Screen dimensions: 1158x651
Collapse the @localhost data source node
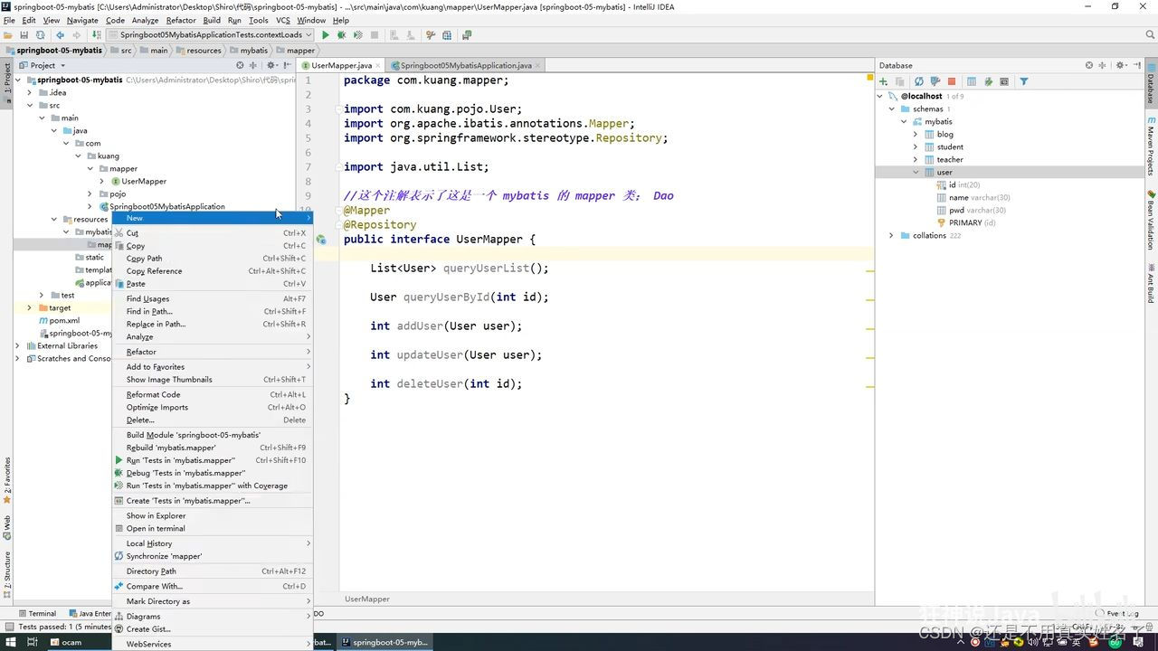point(880,96)
